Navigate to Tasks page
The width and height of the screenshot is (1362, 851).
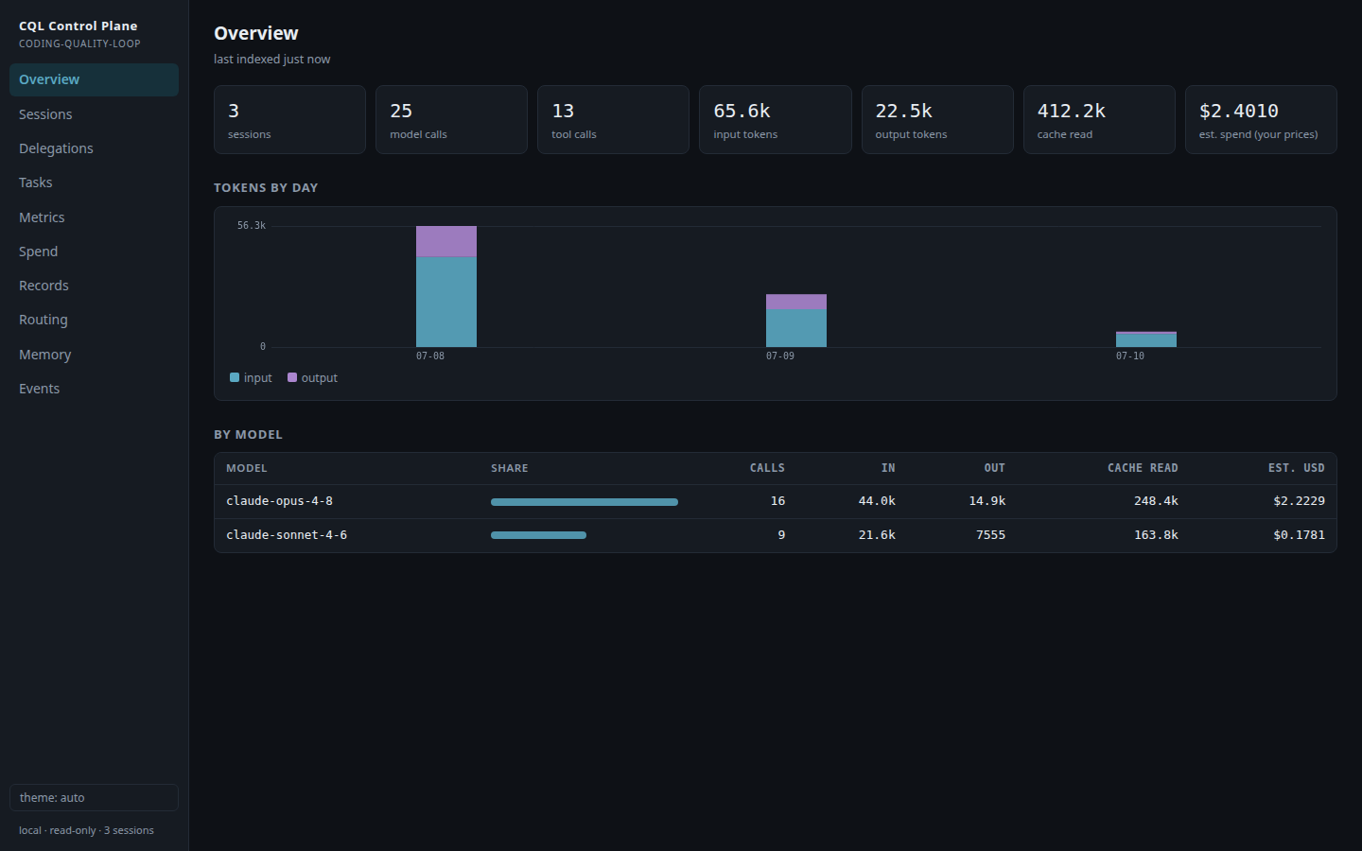[x=94, y=182]
